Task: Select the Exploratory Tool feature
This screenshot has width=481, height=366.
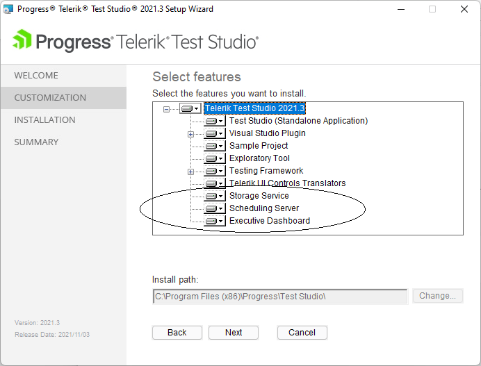Action: click(259, 158)
